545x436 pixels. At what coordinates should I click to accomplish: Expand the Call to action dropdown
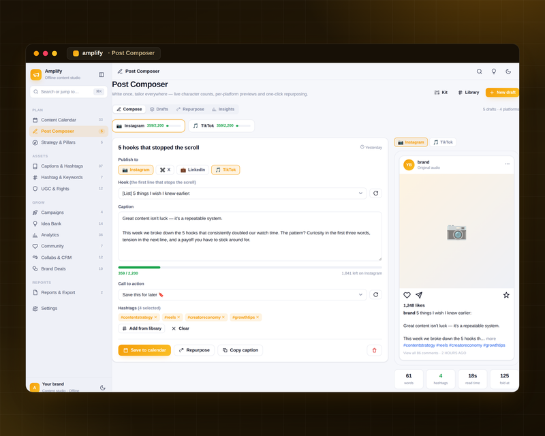[243, 294]
